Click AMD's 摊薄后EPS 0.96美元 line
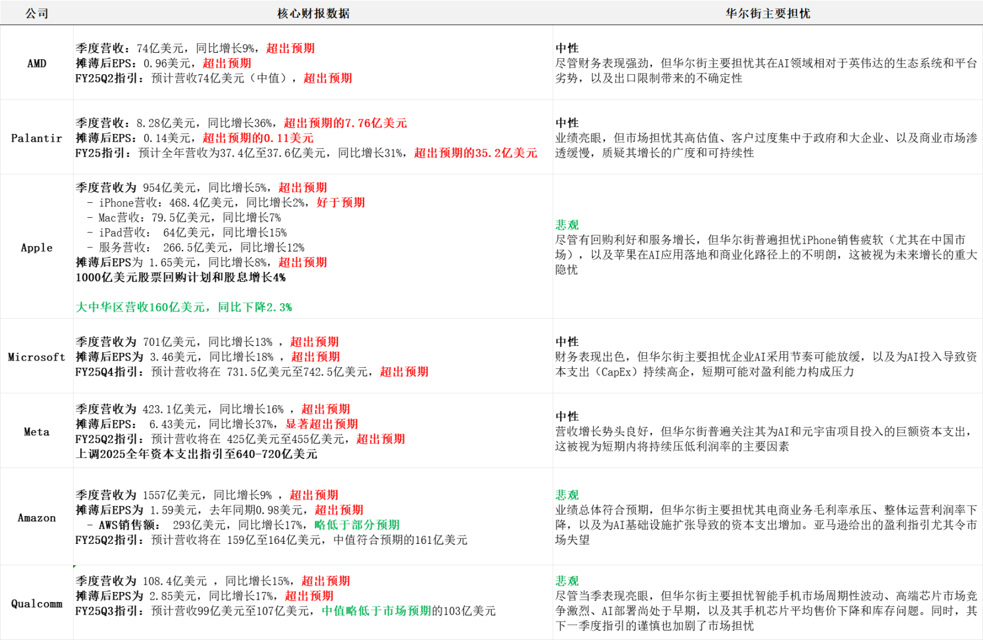The image size is (983, 640). (163, 63)
